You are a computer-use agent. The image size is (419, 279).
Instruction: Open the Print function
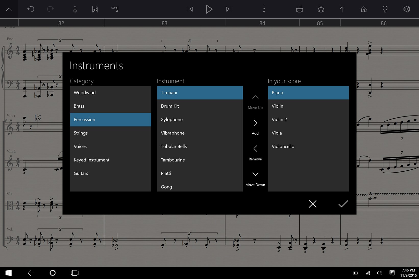point(299,9)
